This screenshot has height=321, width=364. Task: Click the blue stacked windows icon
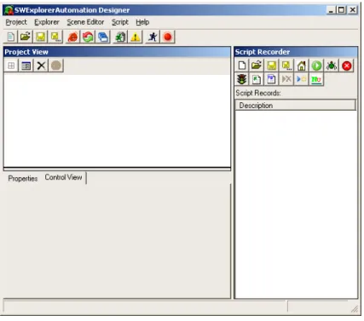click(103, 37)
